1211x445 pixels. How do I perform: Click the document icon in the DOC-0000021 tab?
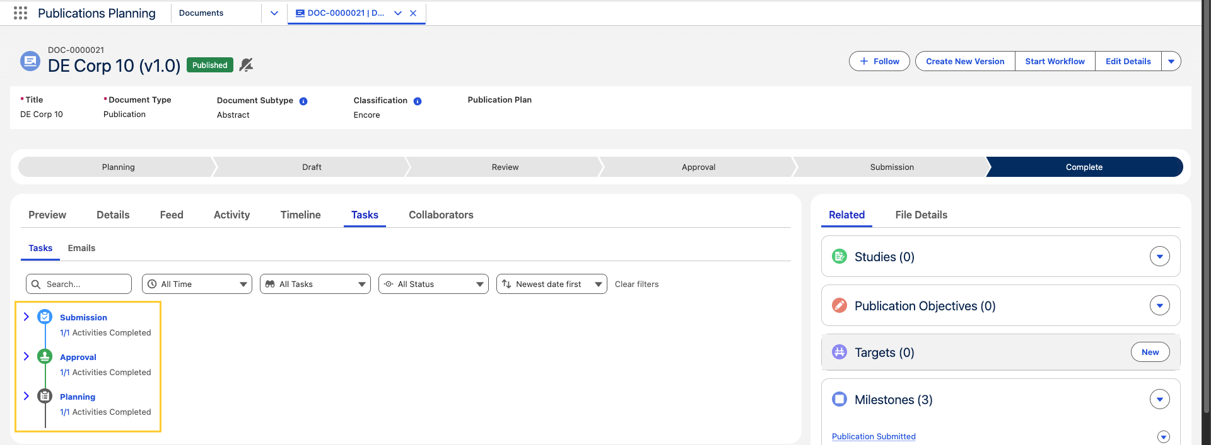coord(300,13)
